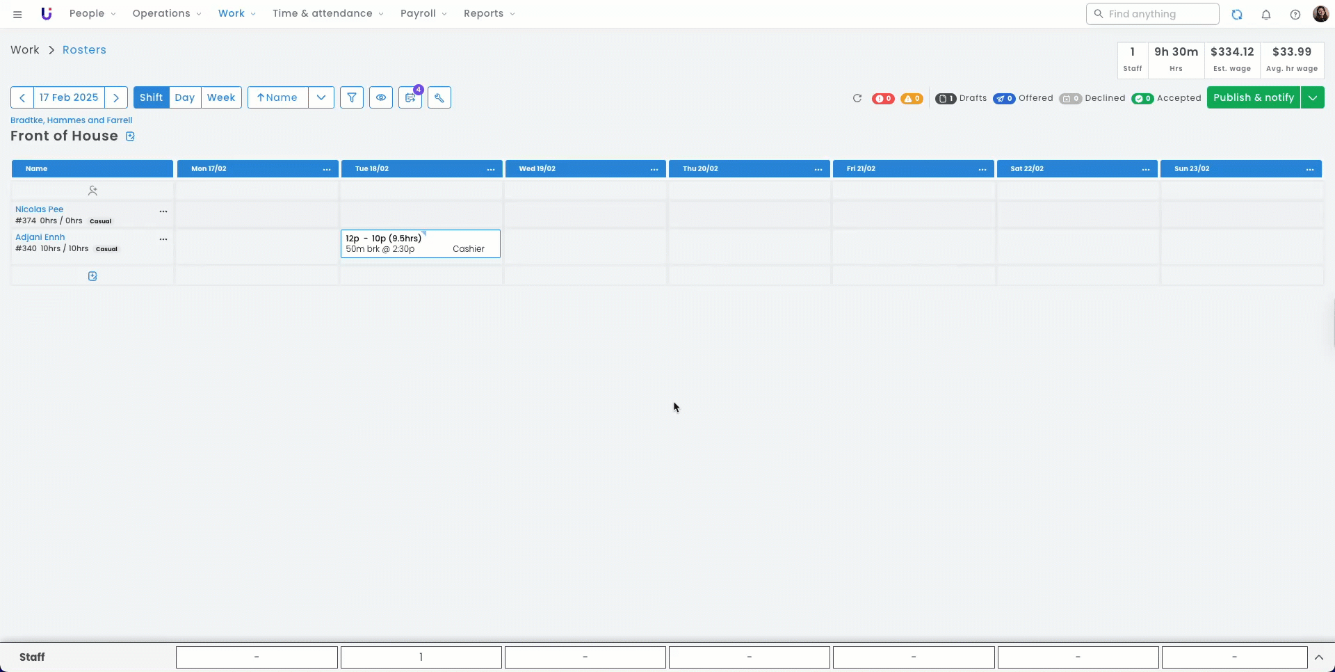
Task: Click the red errors count badge
Action: click(883, 99)
